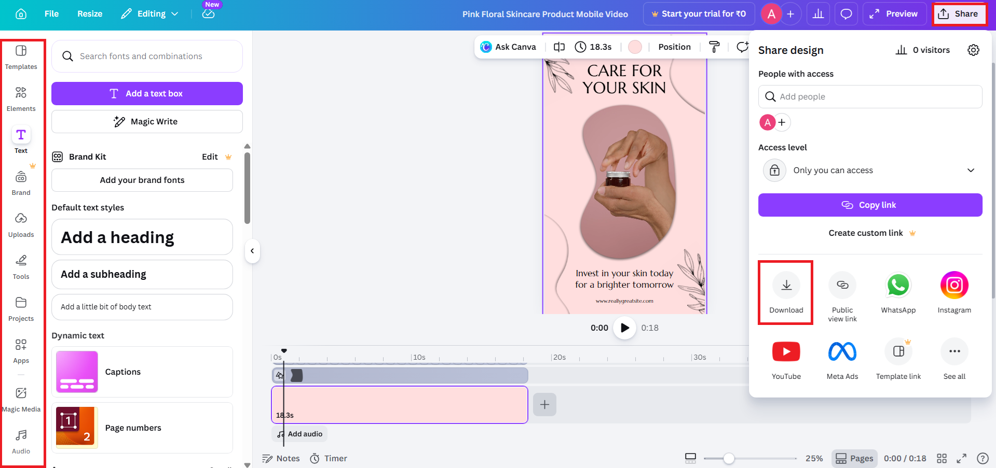Viewport: 996px width, 468px height.
Task: Select the Captions dynamic text thumbnail
Action: (x=77, y=372)
